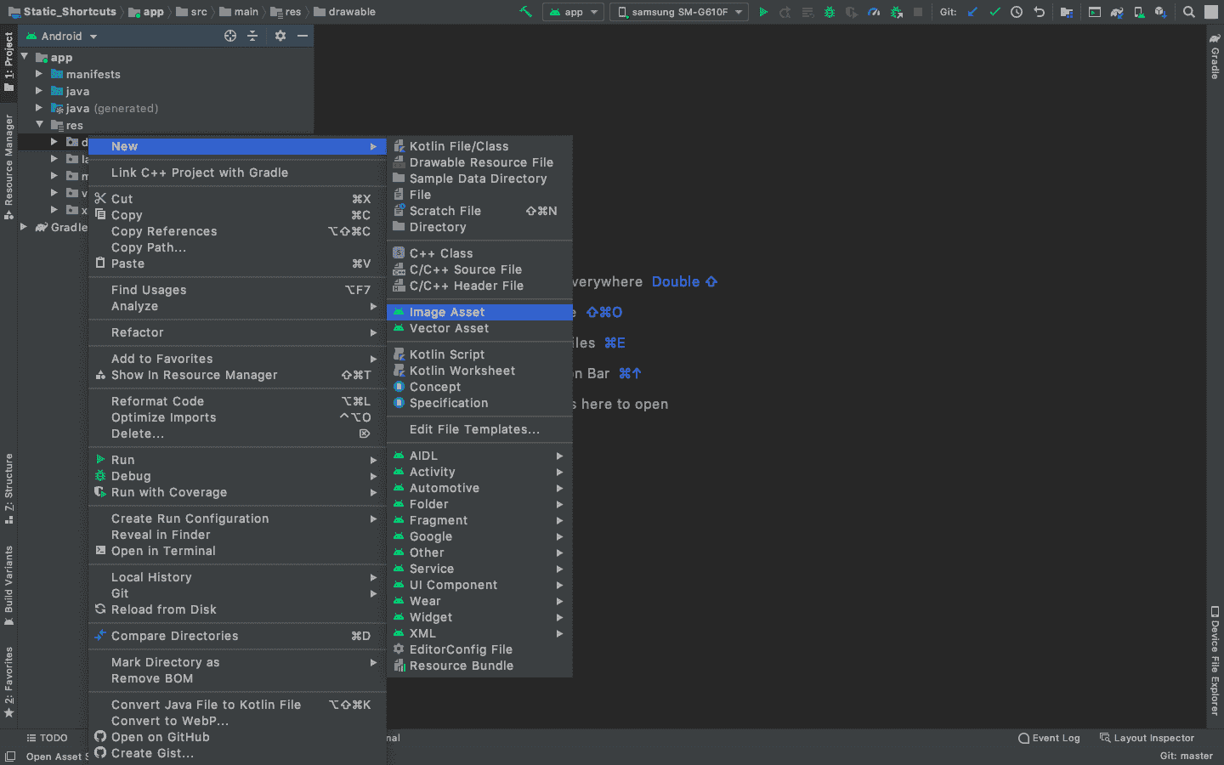Open the Resource Manager side tab
The width and height of the screenshot is (1224, 765).
pyautogui.click(x=8, y=166)
